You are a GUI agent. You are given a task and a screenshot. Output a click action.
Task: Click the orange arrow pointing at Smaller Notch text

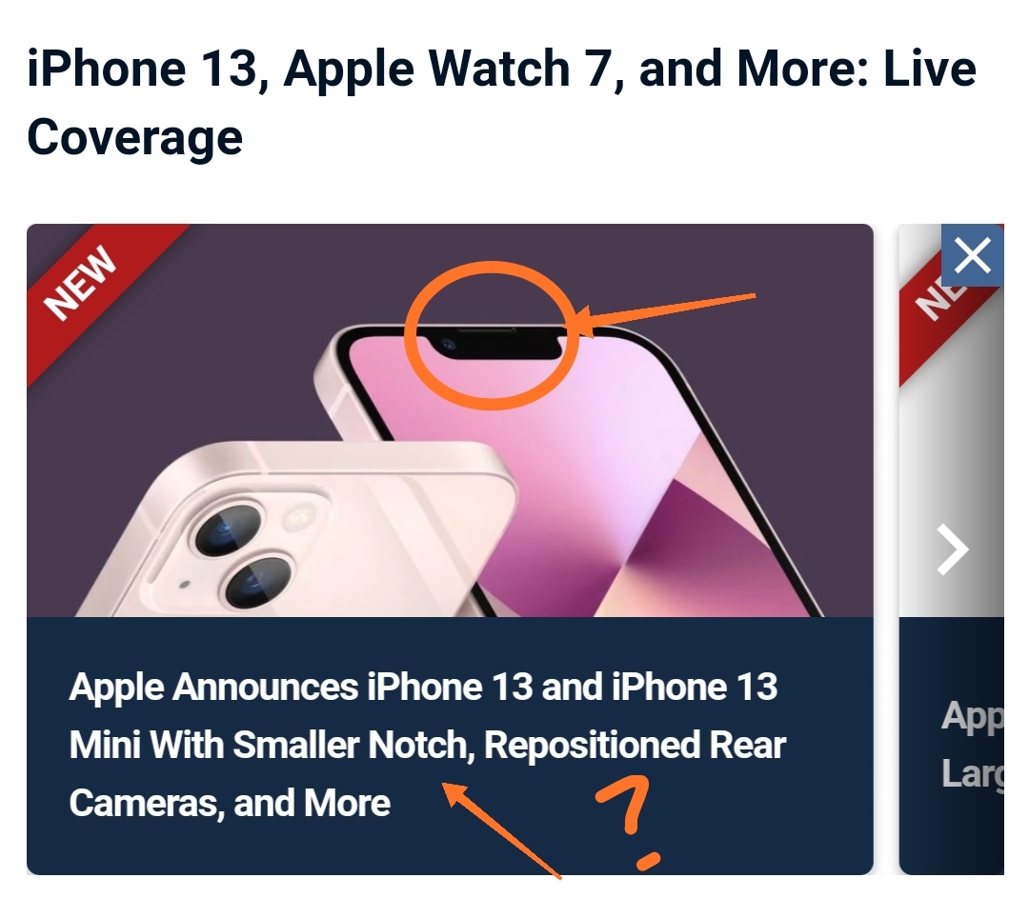tap(502, 829)
